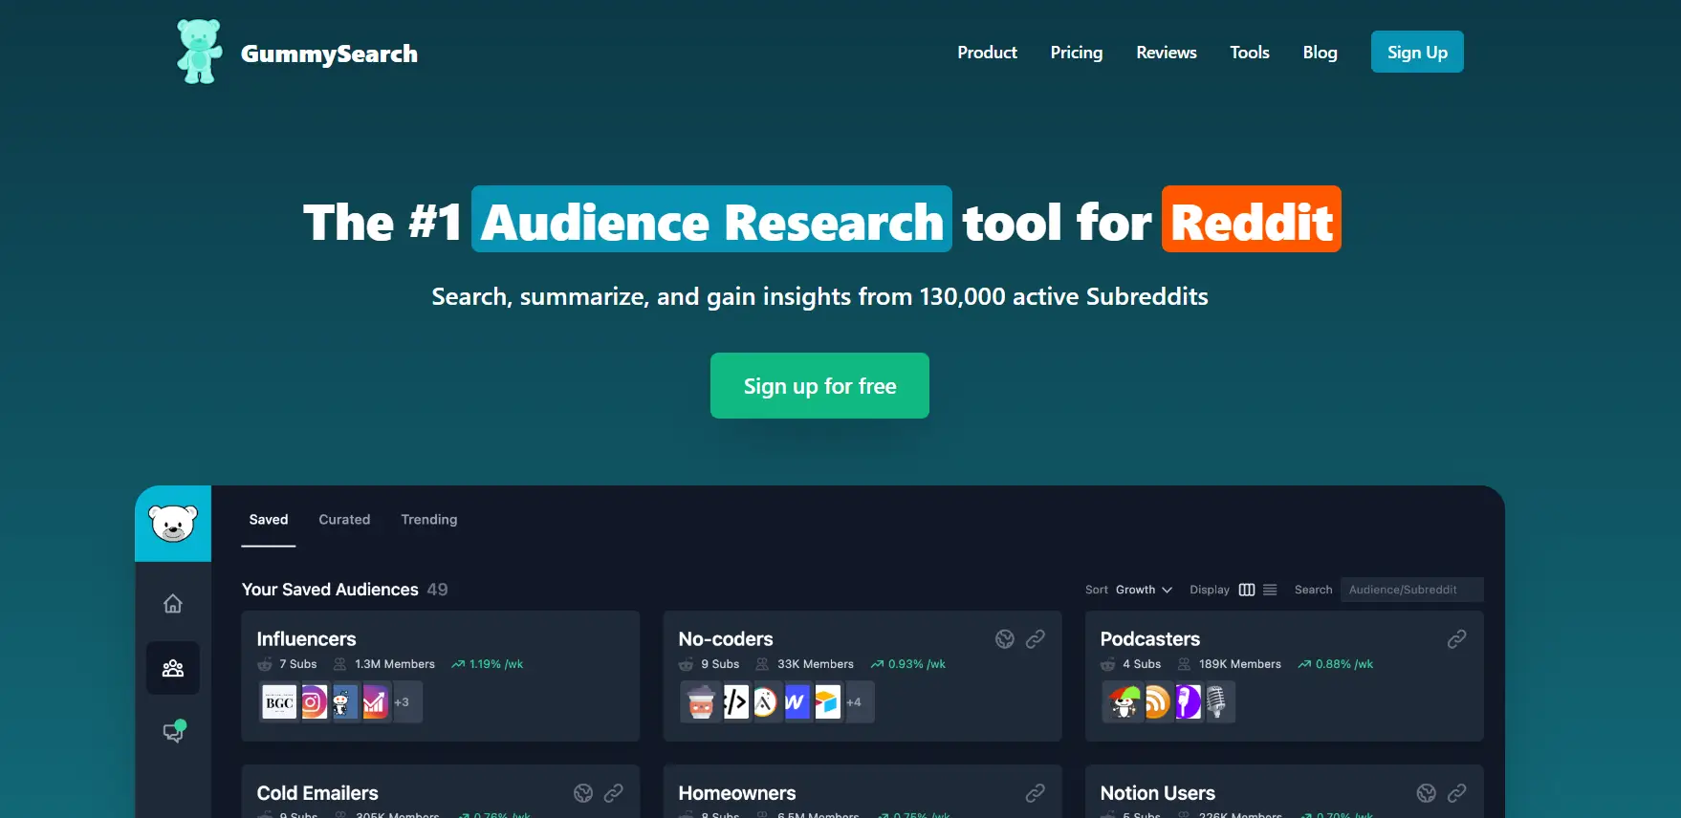
Task: Click the '189K Members' text in Podcasters
Action: click(1239, 664)
